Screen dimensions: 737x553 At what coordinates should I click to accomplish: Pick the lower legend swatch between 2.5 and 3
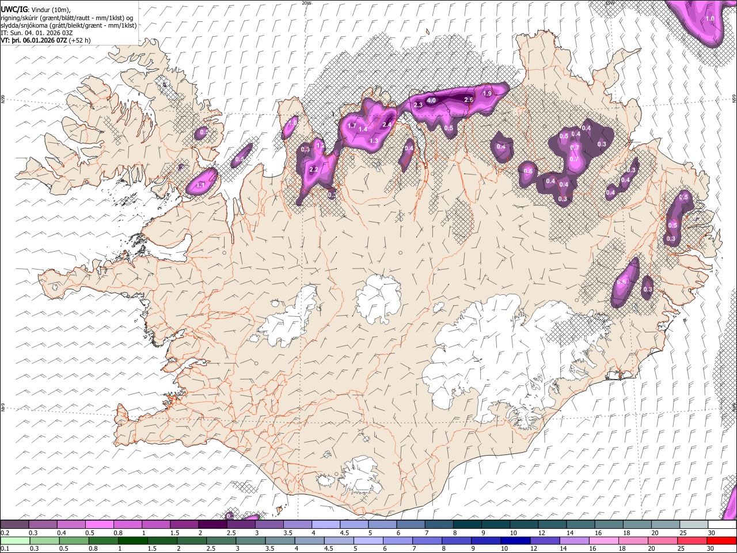(x=221, y=540)
